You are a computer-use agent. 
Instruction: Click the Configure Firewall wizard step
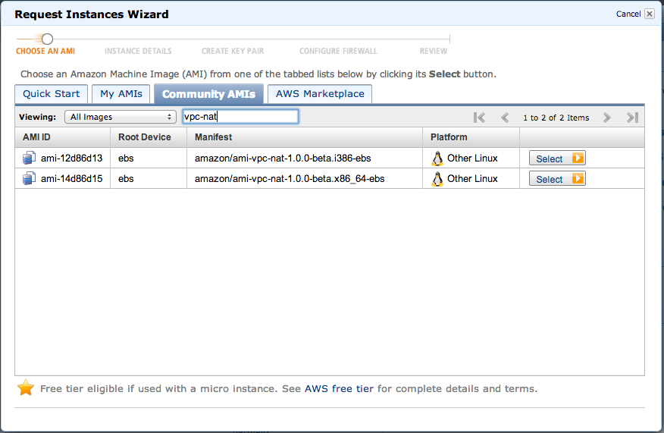(338, 51)
